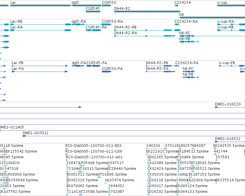Viewport: 245px width, 196px height.
Task: Select EST EK256649.5prime
Action: click(7, 183)
